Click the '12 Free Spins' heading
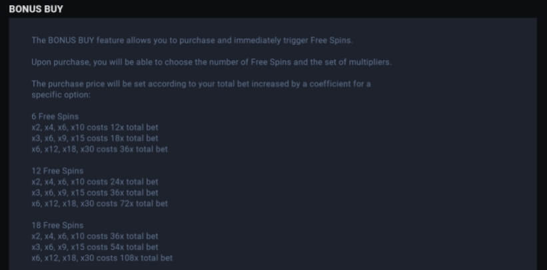Screen dimensions: 547x270 [x=57, y=171]
